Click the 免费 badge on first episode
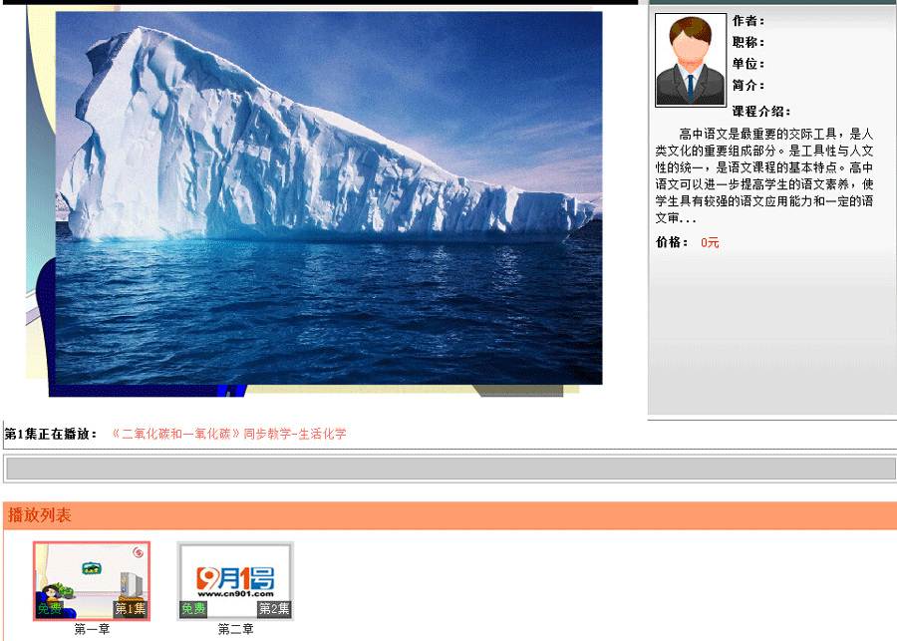Image resolution: width=897 pixels, height=641 pixels. click(49, 609)
